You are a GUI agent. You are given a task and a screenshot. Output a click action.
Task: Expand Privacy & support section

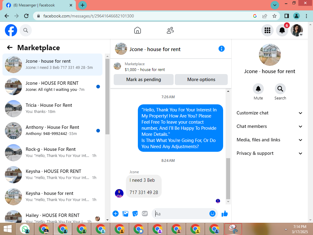tap(269, 153)
